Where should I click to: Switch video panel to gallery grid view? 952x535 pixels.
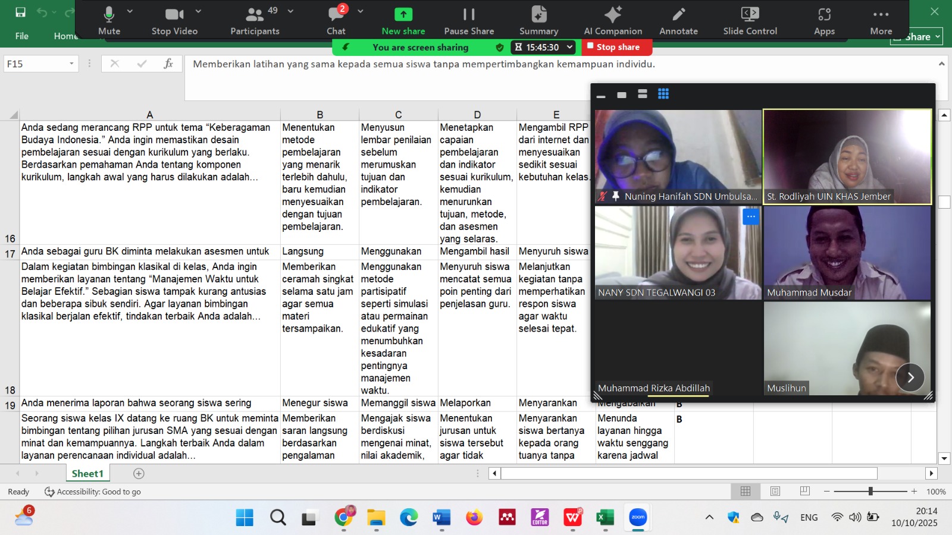pos(663,94)
